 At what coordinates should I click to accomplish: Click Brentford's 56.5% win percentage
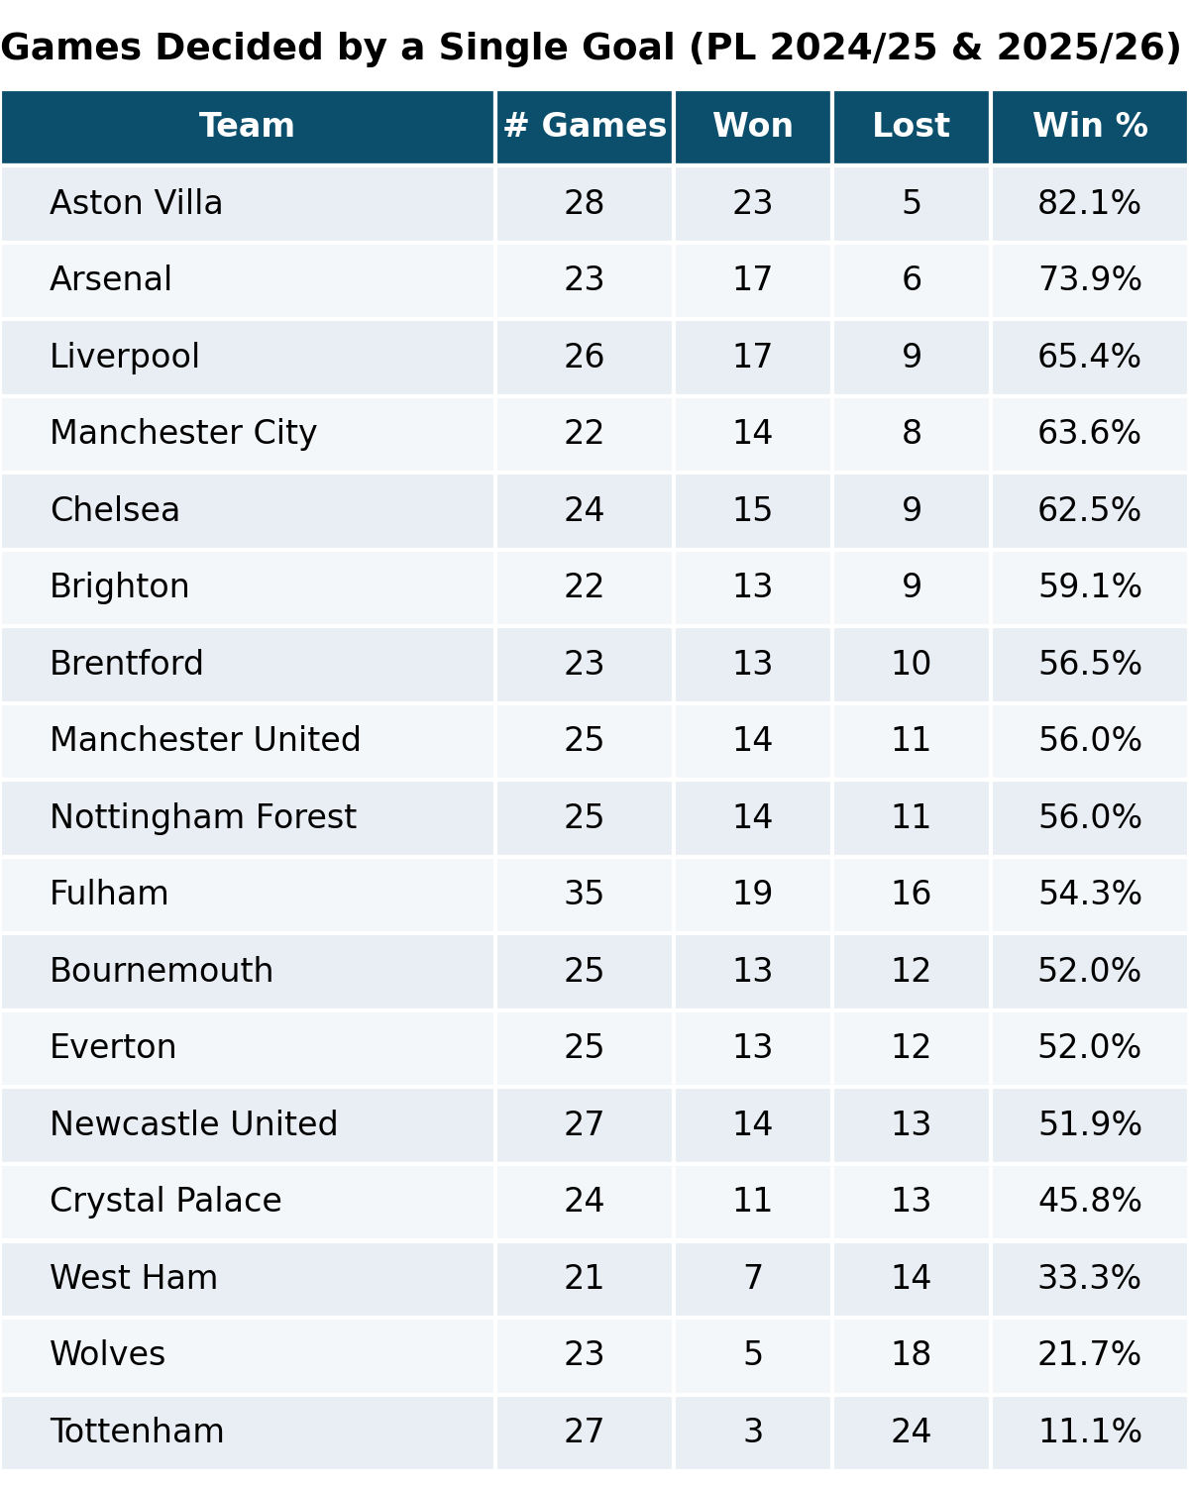coord(1089,664)
